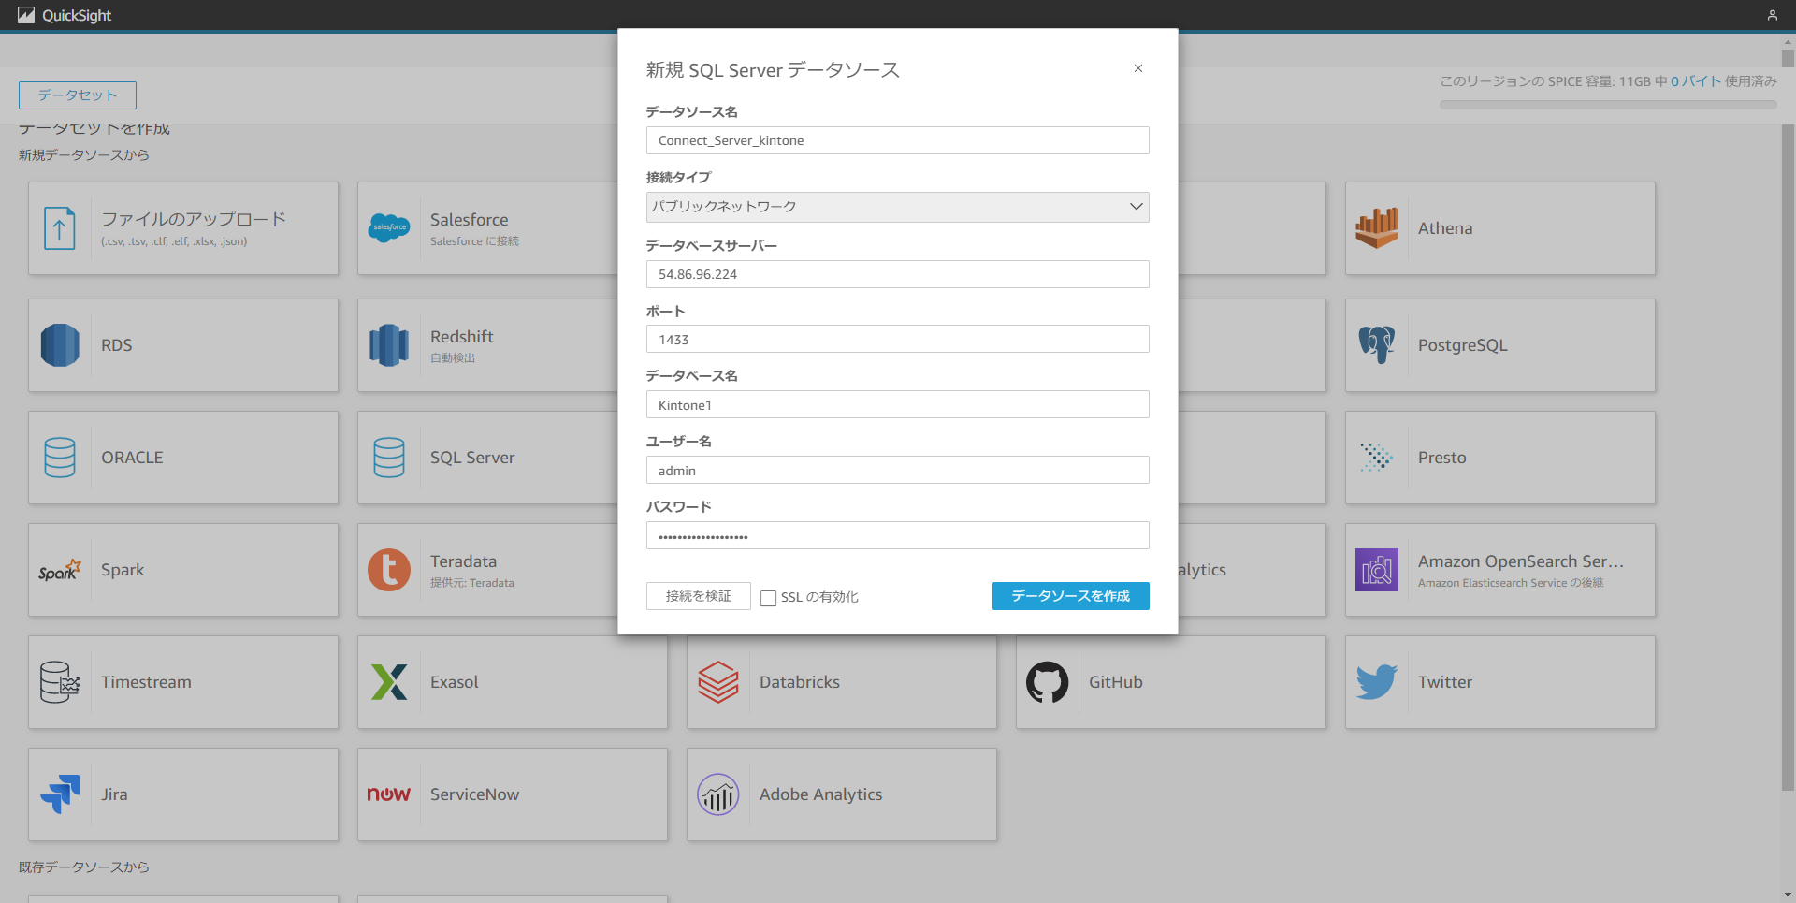This screenshot has height=903, width=1796.
Task: Select the Adobe Analytics card label
Action: tap(821, 794)
